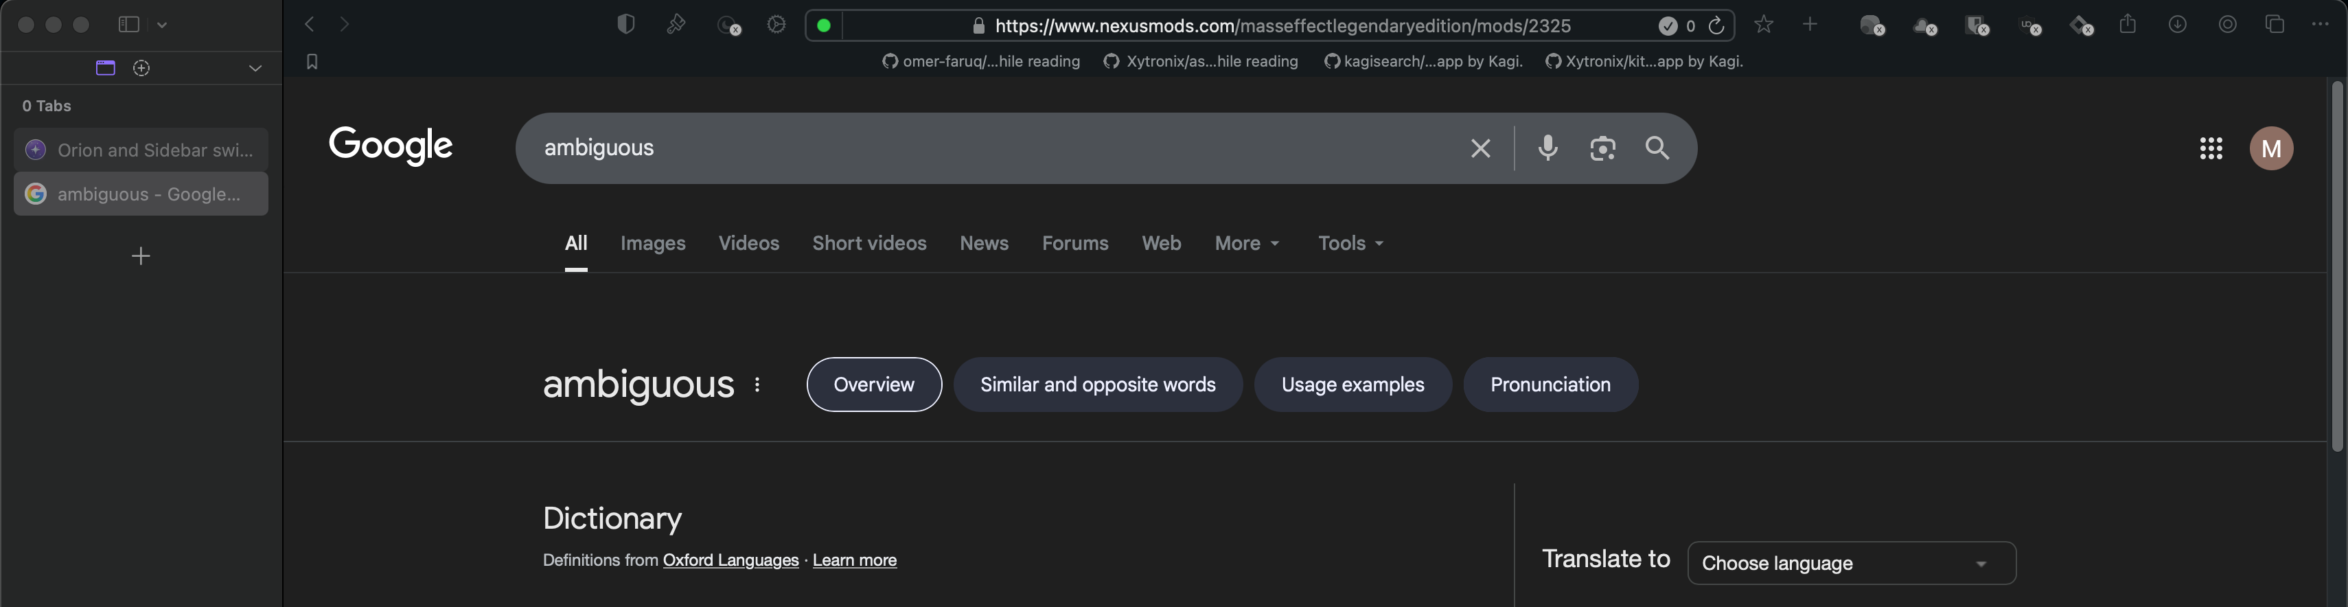Select the ambiguous - Google sidebar tab
The height and width of the screenshot is (607, 2348).
(x=141, y=194)
